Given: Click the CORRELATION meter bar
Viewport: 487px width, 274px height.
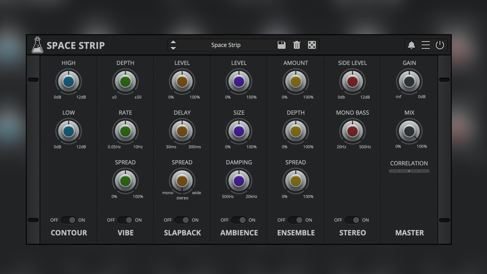Looking at the screenshot, I should click(x=409, y=171).
